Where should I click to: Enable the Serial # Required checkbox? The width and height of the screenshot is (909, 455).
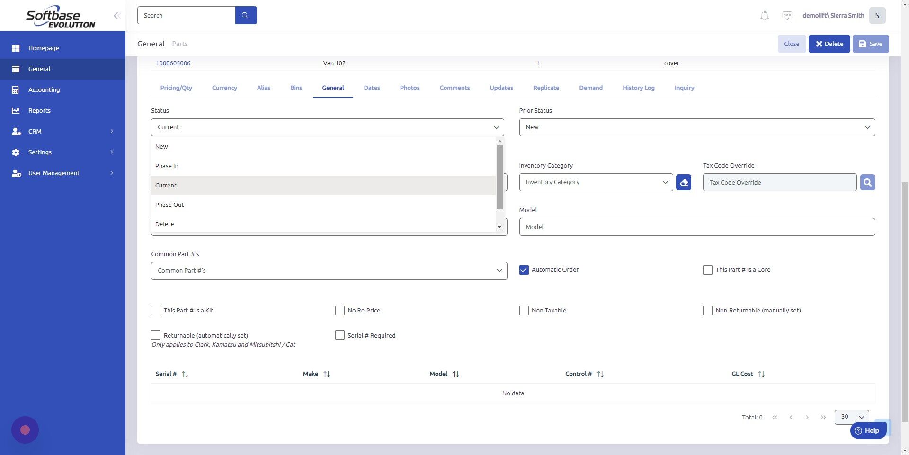pyautogui.click(x=339, y=335)
